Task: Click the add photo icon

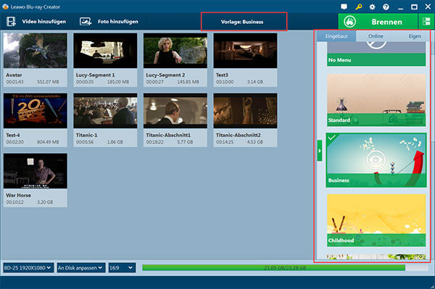Action: 86,22
